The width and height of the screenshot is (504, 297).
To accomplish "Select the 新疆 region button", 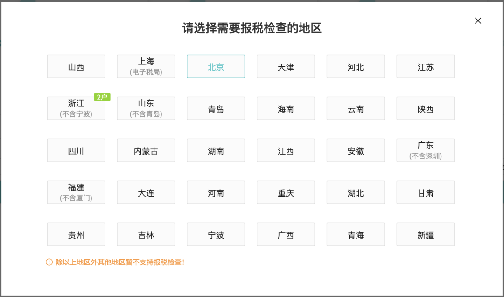I will click(x=426, y=234).
